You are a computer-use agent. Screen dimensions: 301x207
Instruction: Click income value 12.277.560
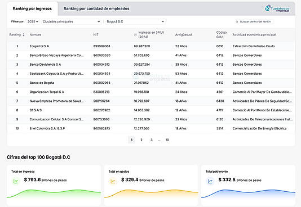pos(141,128)
